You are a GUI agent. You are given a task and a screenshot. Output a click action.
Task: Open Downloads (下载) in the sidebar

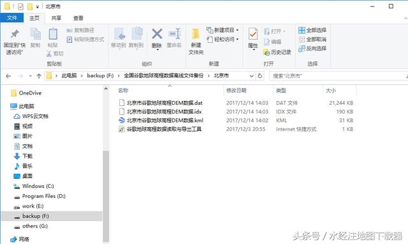click(23, 156)
